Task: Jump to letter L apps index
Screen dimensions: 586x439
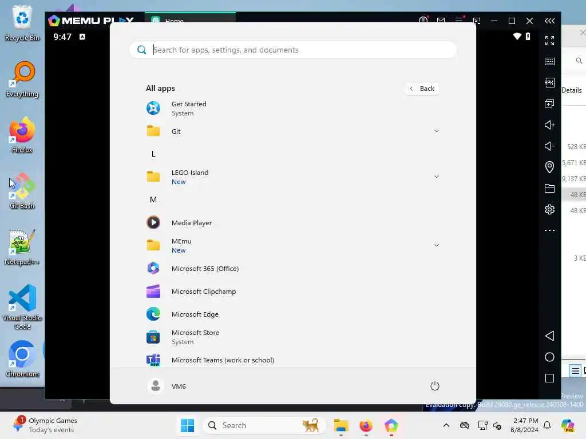Action: pos(153,154)
